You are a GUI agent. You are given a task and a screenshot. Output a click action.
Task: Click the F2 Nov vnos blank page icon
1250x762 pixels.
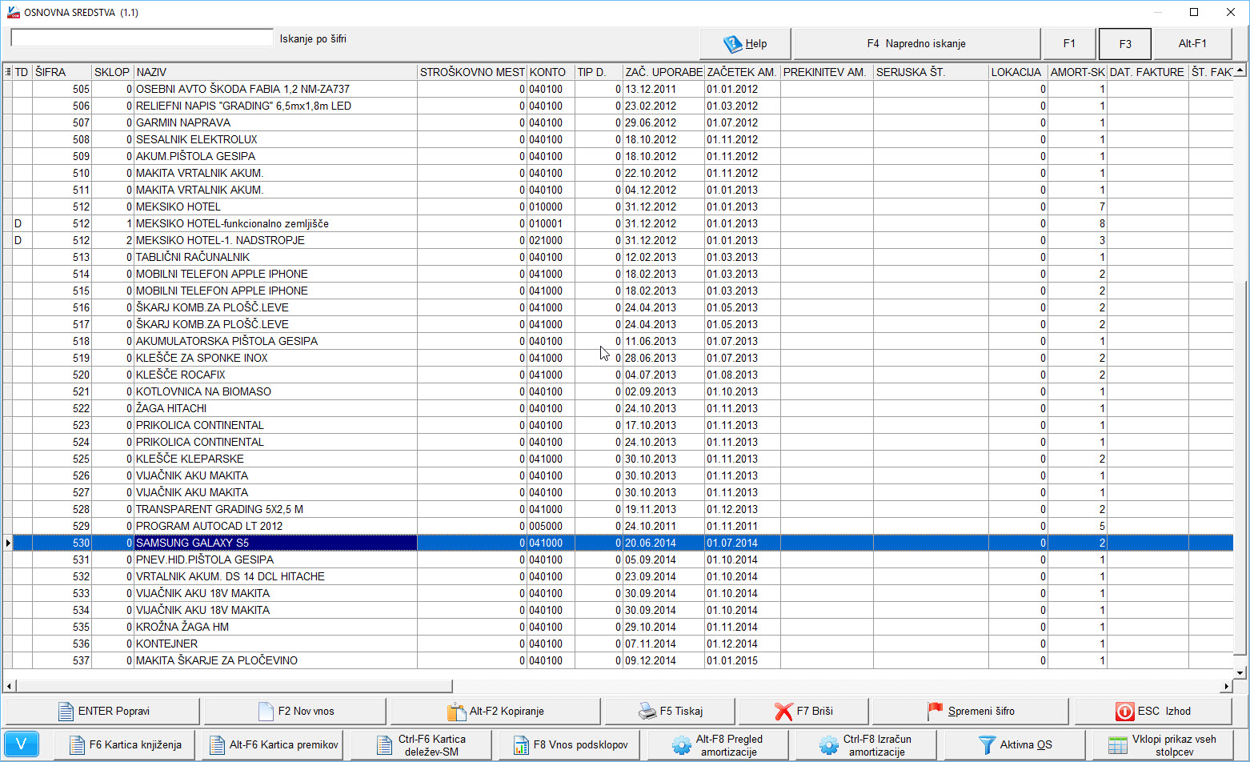coord(266,712)
